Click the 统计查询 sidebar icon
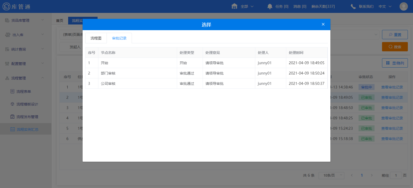This screenshot has height=188, width=413. (x=7, y=49)
